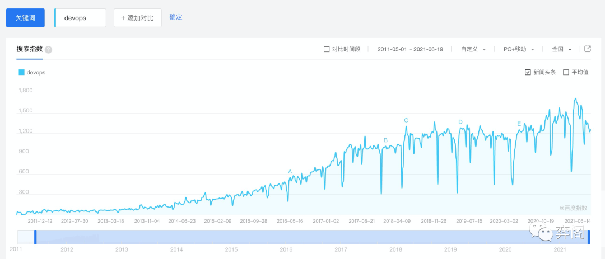Toggle the devops legend series
Image resolution: width=605 pixels, height=259 pixels.
tap(32, 72)
